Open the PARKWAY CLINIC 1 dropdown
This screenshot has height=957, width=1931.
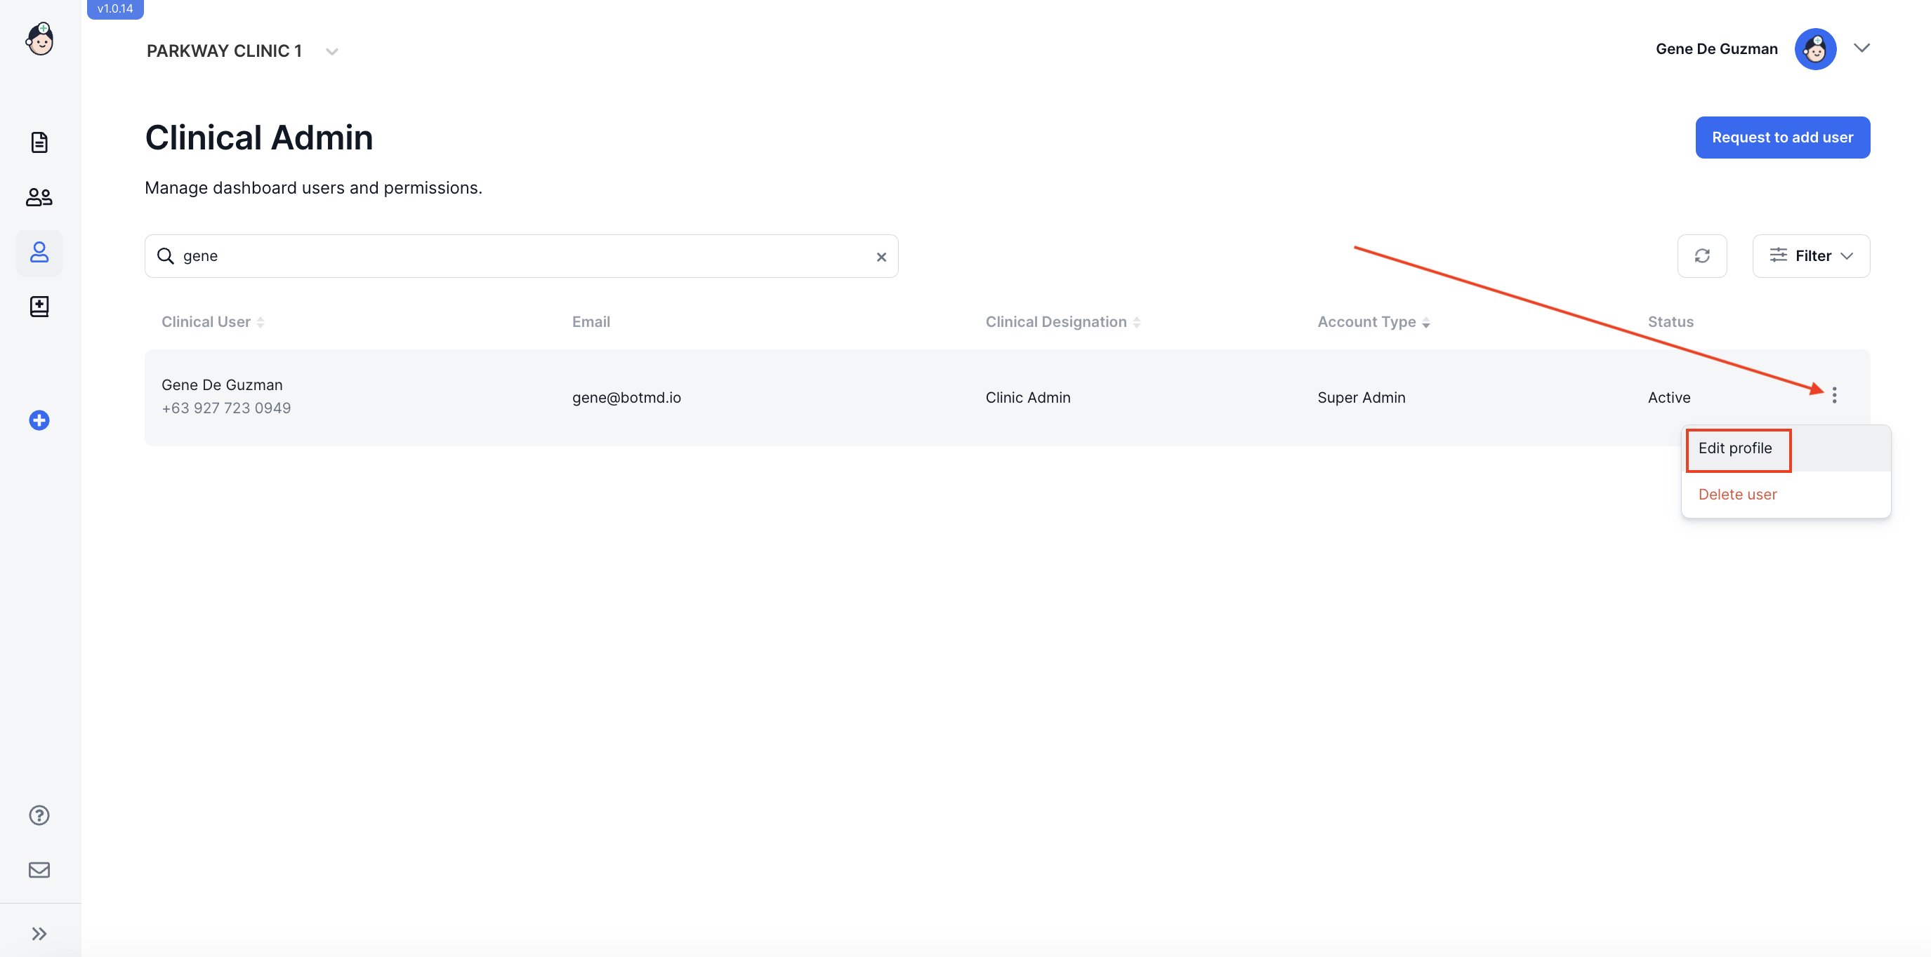[332, 51]
